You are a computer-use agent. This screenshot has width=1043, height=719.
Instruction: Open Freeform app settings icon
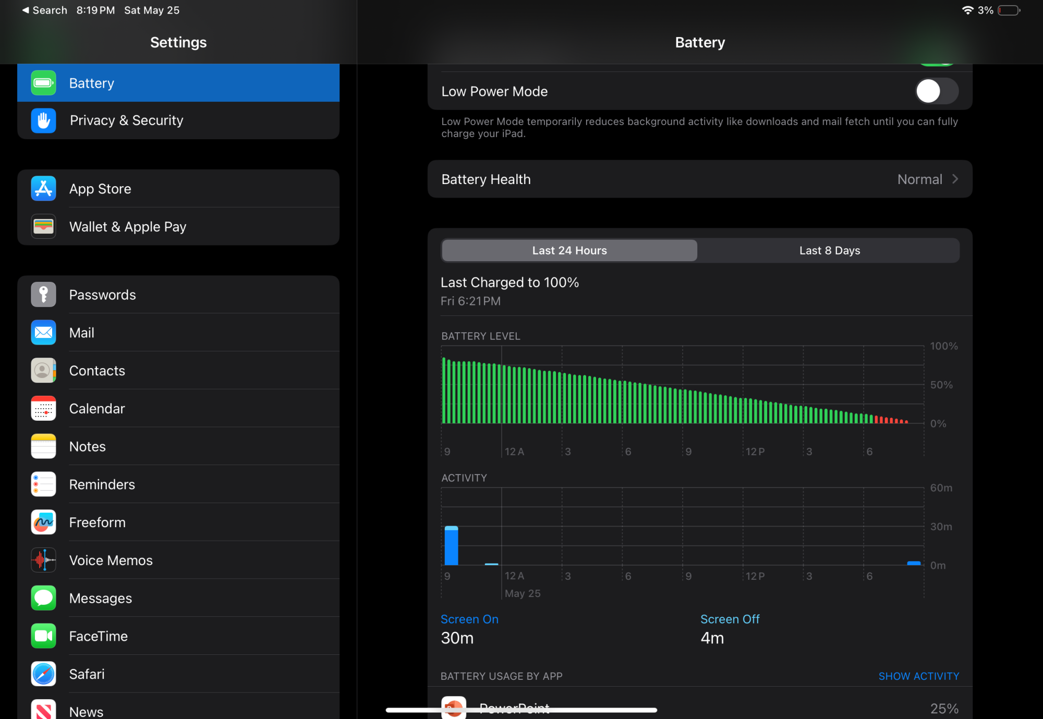43,522
